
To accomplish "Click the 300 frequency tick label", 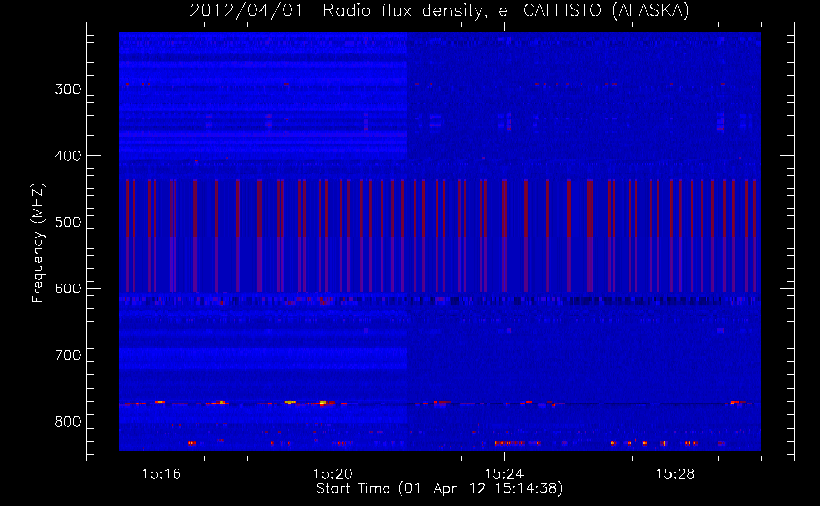I will (68, 89).
